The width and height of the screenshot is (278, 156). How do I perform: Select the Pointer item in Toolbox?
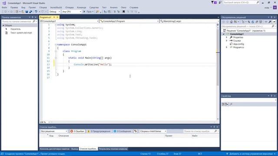[16, 29]
